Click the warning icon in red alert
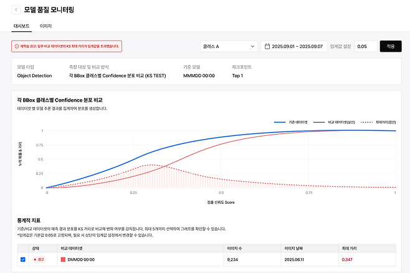The height and width of the screenshot is (273, 410). (17, 46)
